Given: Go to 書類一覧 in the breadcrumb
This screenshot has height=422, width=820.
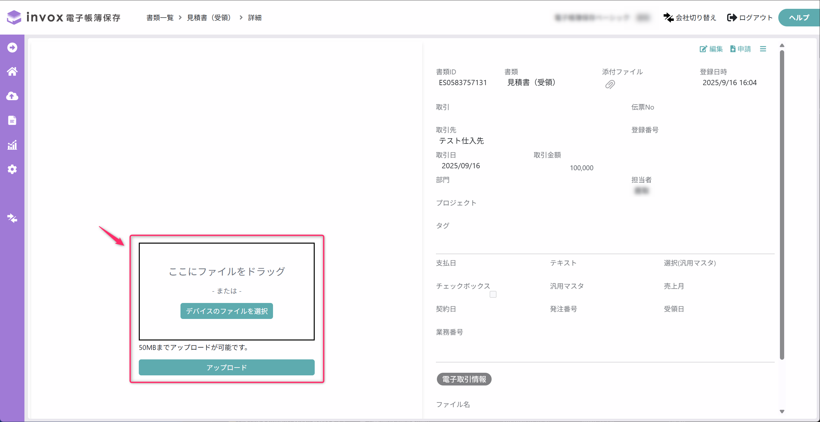Looking at the screenshot, I should pos(160,18).
